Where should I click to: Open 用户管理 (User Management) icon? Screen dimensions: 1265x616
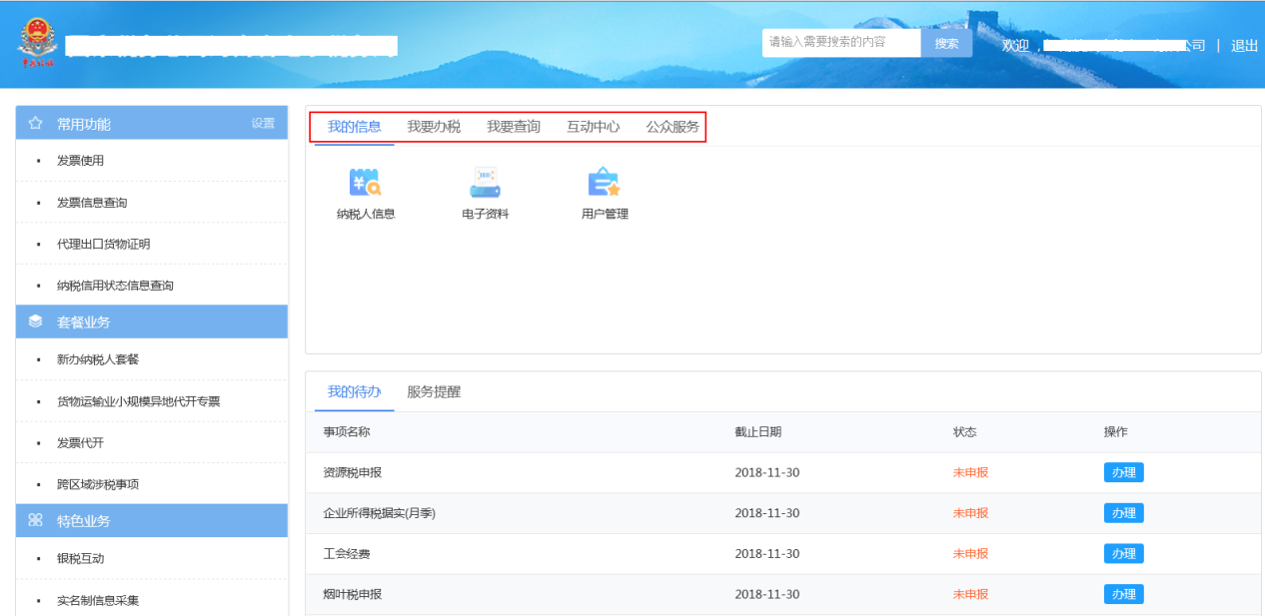602,193
